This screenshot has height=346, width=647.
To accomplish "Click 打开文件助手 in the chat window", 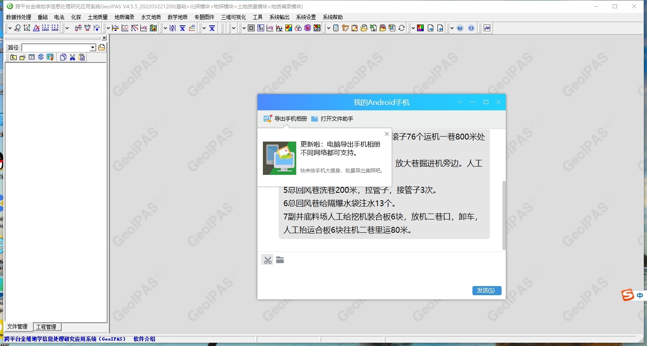I will (332, 119).
